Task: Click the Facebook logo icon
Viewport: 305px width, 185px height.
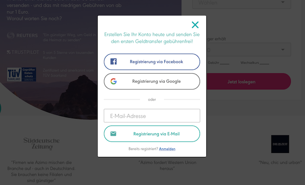Action: click(114, 61)
